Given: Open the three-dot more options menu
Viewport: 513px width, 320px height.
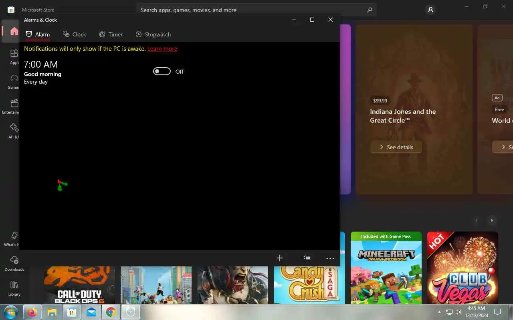Looking at the screenshot, I should [330, 258].
